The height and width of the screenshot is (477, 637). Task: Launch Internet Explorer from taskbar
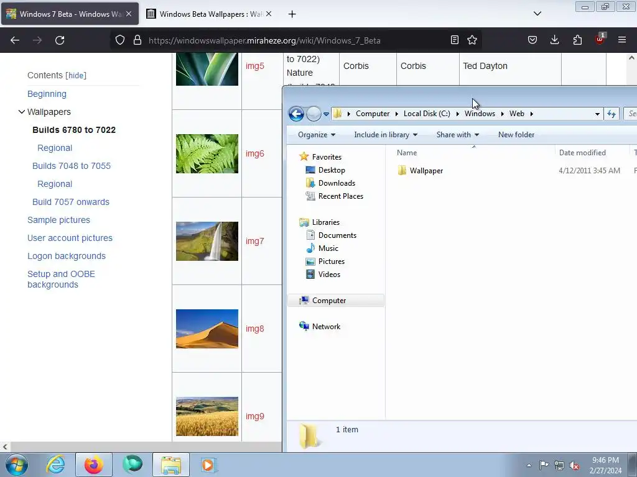(x=55, y=465)
